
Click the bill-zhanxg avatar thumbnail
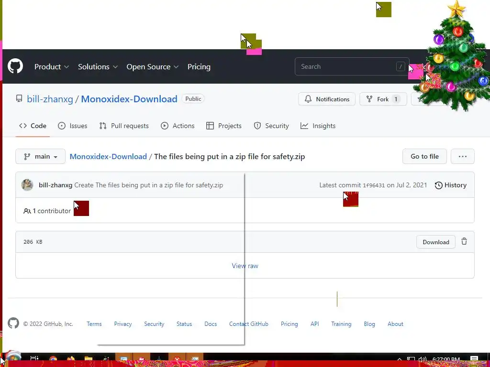pos(27,185)
